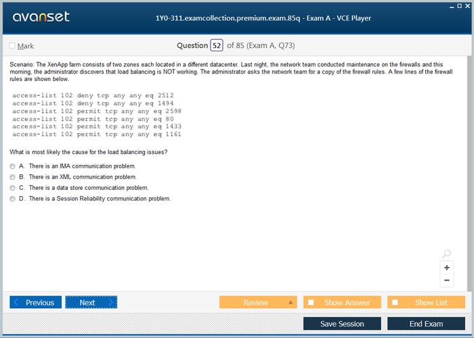Zoom out with the minus icon

tap(447, 281)
